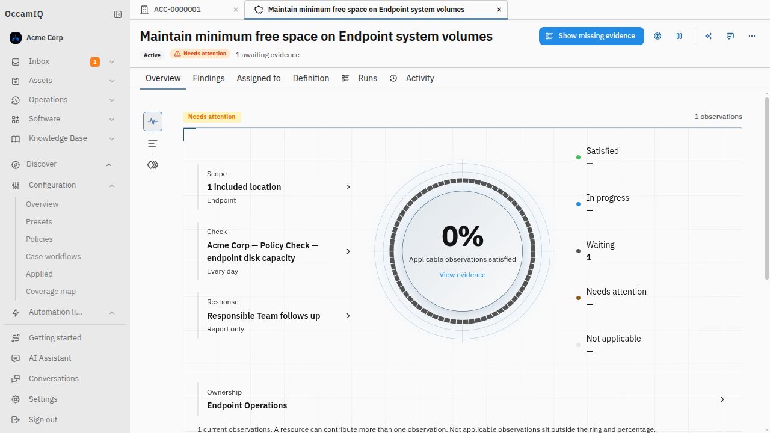The image size is (770, 433).
Task: Open the AI sparkle icon in header
Action: point(709,36)
